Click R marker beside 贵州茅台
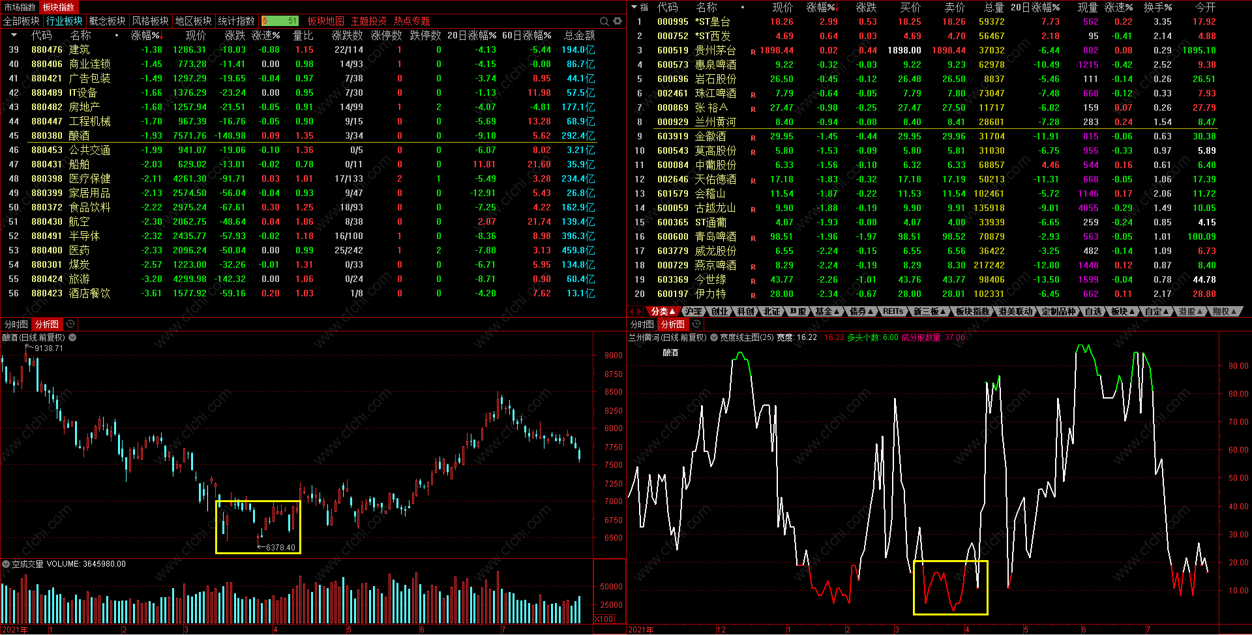 (x=753, y=51)
